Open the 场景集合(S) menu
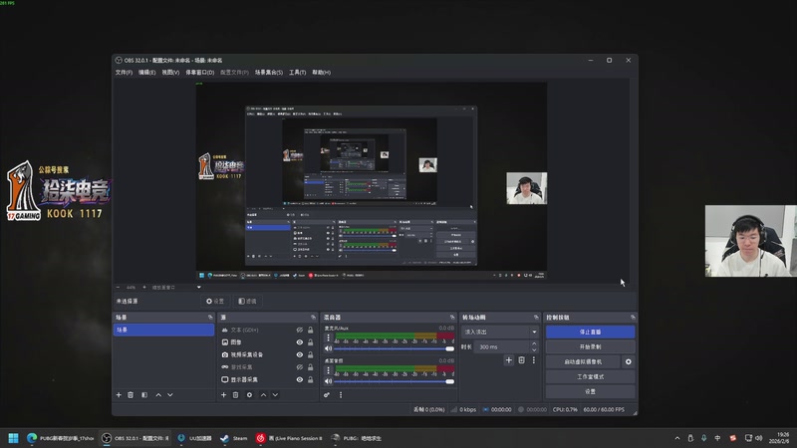The width and height of the screenshot is (797, 448). point(269,72)
